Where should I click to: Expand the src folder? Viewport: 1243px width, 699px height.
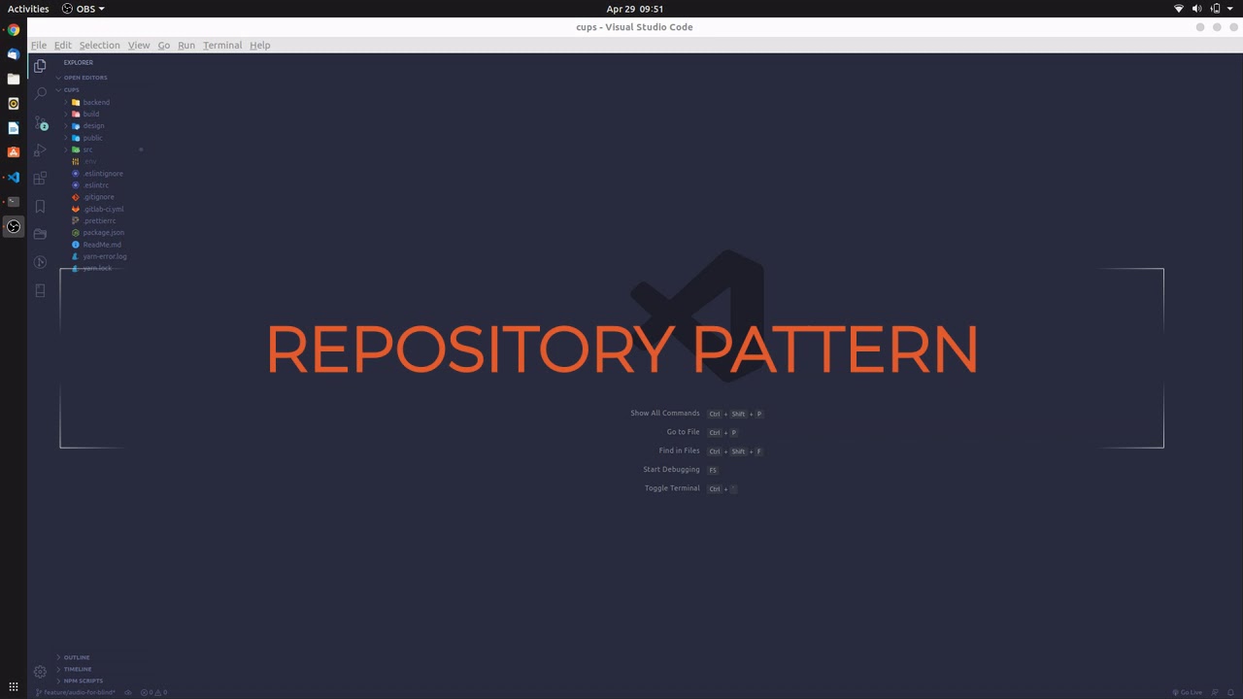pos(87,150)
